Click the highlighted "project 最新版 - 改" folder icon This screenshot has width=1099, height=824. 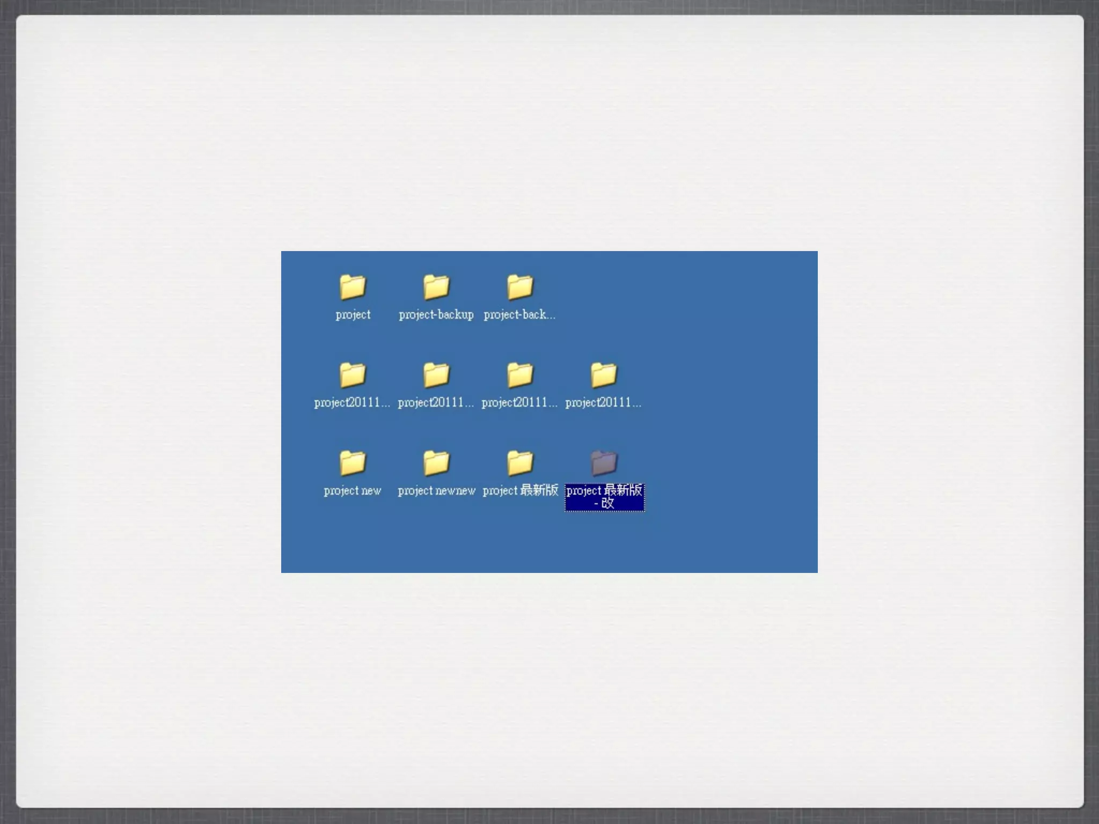(604, 463)
